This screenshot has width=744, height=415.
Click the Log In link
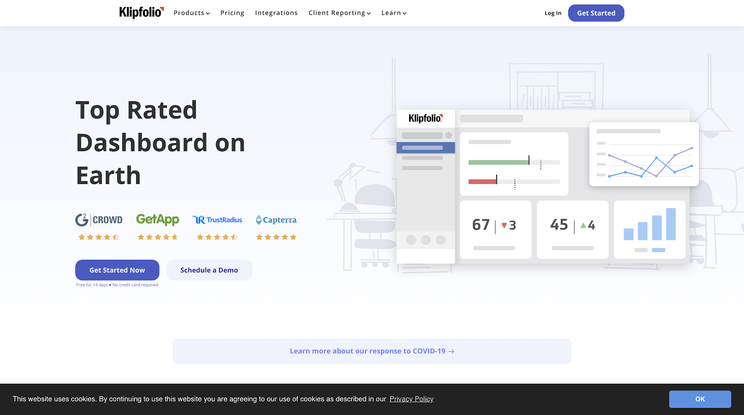553,13
